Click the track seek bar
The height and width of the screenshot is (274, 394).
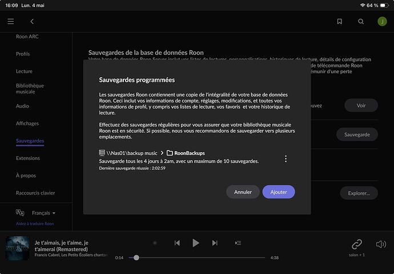pos(197,257)
